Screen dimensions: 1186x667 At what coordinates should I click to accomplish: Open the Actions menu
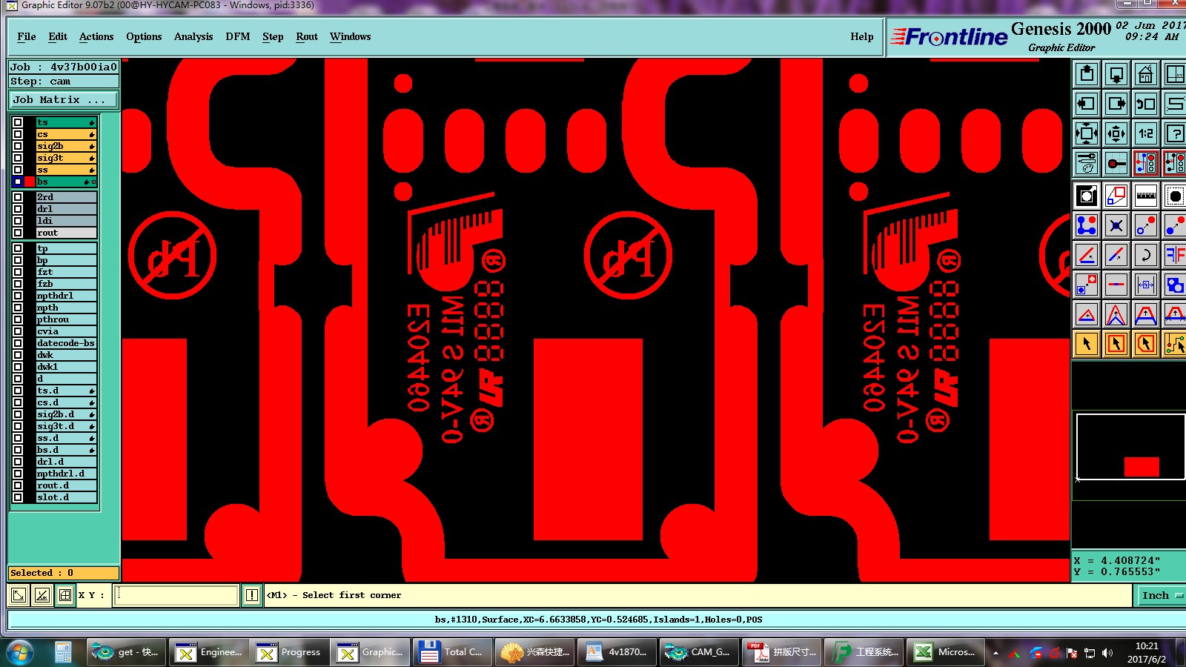(96, 36)
